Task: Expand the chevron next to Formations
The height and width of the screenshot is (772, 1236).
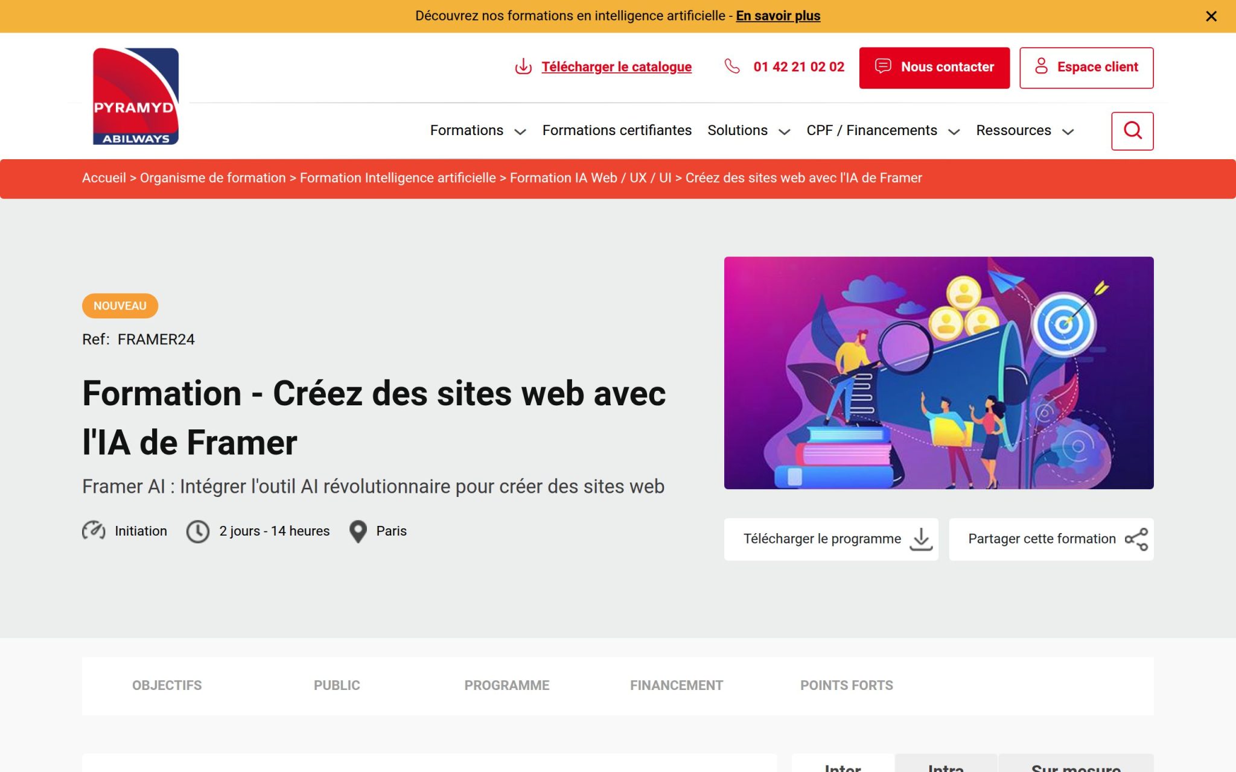Action: pos(520,131)
